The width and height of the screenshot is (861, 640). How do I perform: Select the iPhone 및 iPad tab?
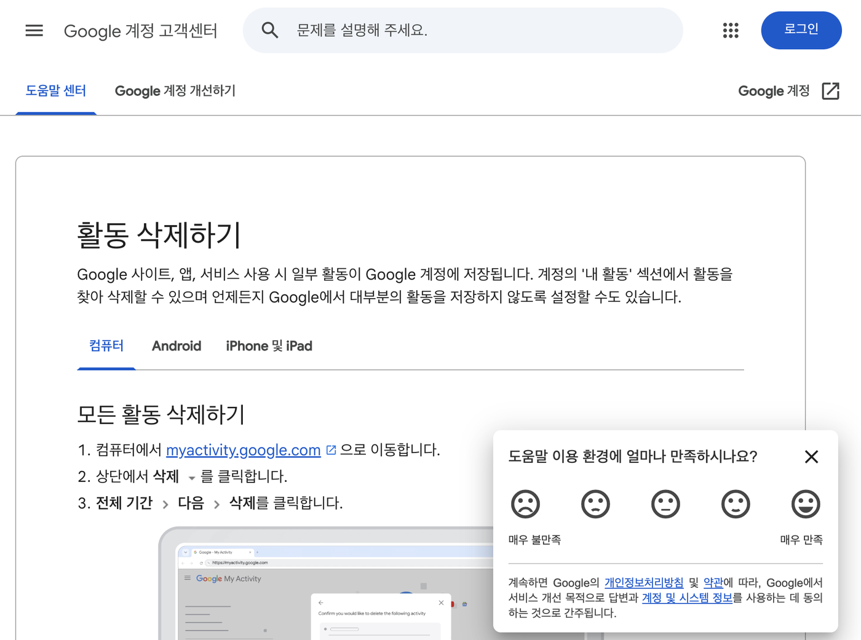click(x=269, y=346)
